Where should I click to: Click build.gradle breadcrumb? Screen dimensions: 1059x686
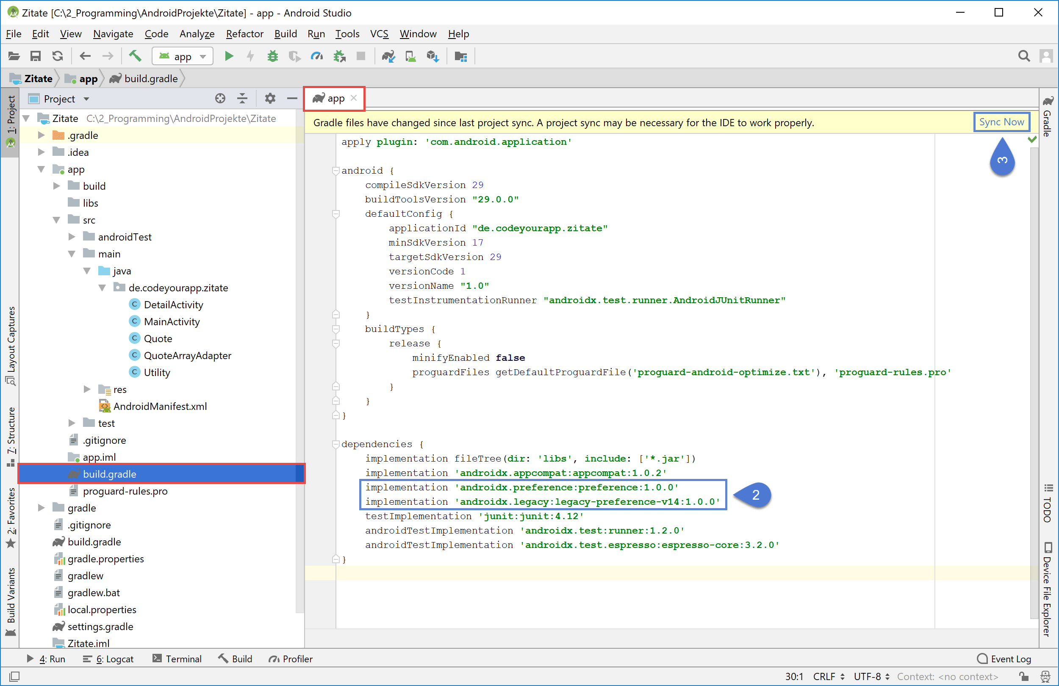click(x=144, y=79)
